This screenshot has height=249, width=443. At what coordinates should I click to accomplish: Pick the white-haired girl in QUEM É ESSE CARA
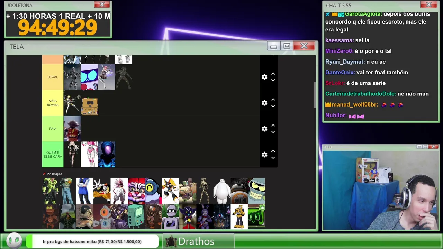[72, 155]
